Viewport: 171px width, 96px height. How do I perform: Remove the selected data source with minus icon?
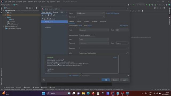(45, 15)
